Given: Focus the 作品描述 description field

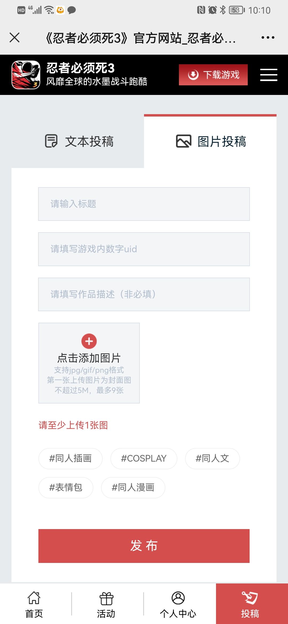Looking at the screenshot, I should point(144,294).
